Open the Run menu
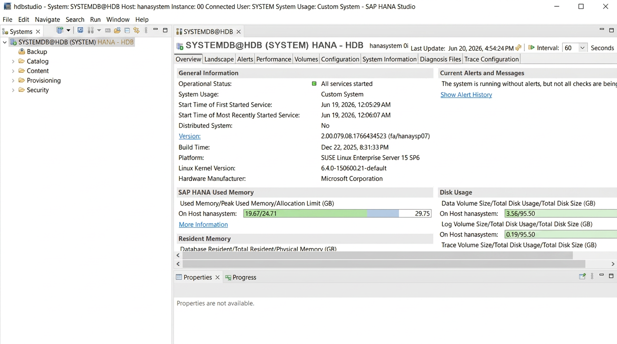The image size is (617, 344). click(x=95, y=19)
